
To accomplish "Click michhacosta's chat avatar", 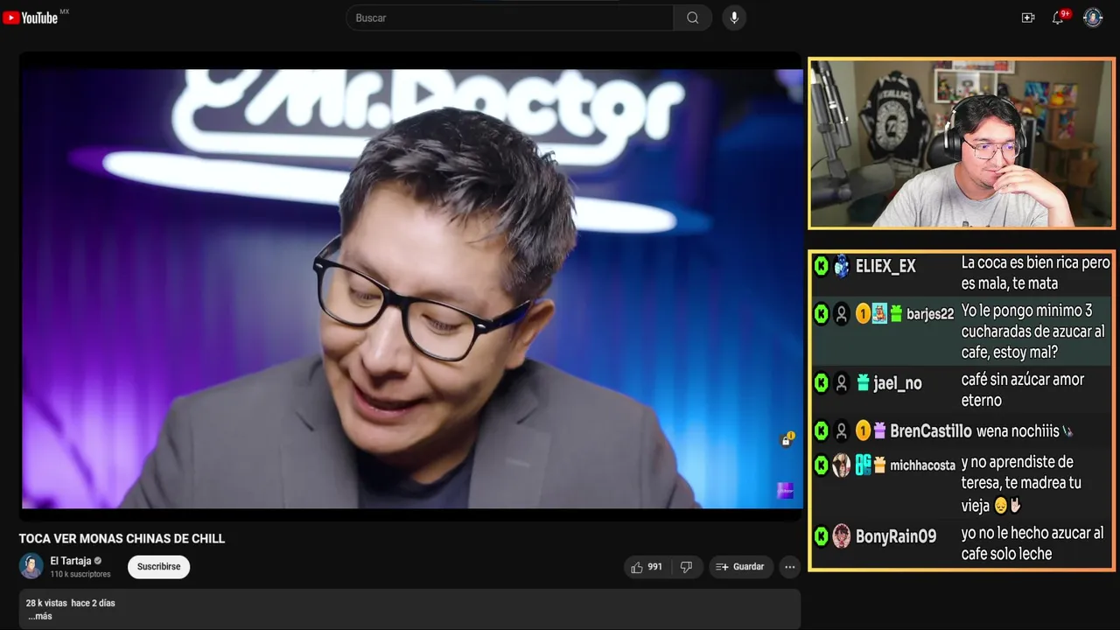I will pyautogui.click(x=841, y=465).
